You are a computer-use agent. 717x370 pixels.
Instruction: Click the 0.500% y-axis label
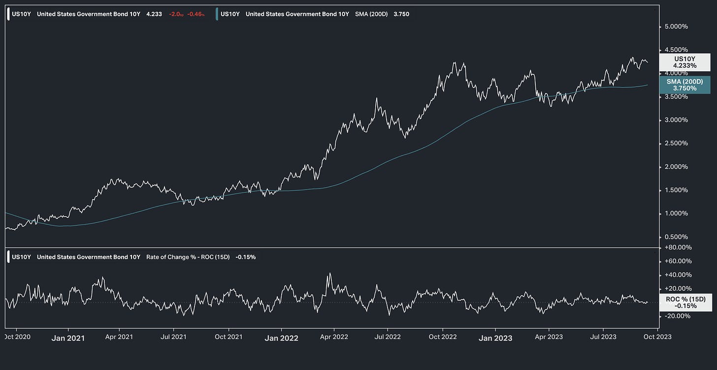(x=677, y=237)
